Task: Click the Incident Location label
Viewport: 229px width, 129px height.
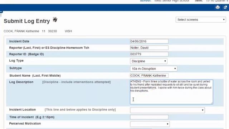Action: tap(22, 110)
